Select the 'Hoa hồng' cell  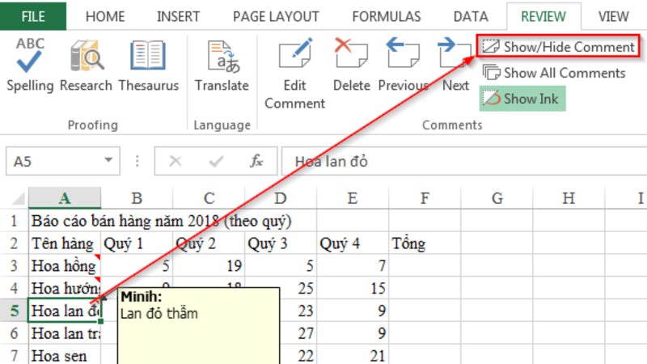[65, 265]
